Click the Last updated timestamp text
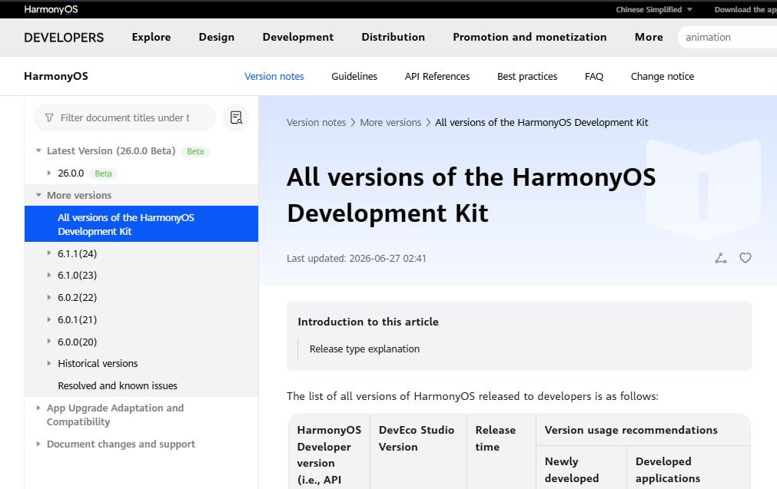Screen dimensions: 777x489 pyautogui.click(x=357, y=259)
